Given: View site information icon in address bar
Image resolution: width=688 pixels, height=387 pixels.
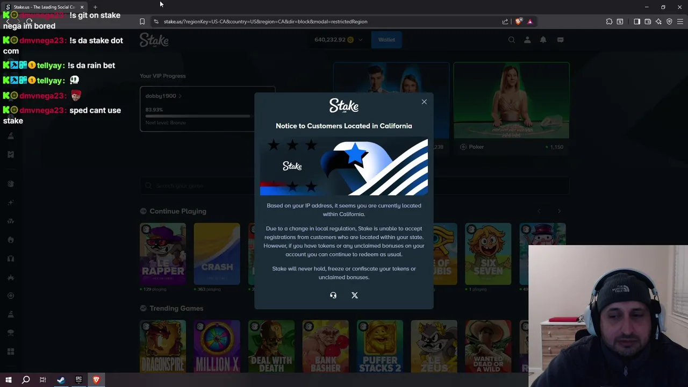Looking at the screenshot, I should tap(156, 21).
